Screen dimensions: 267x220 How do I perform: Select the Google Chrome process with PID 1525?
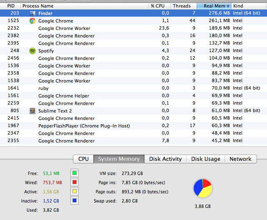point(133,21)
